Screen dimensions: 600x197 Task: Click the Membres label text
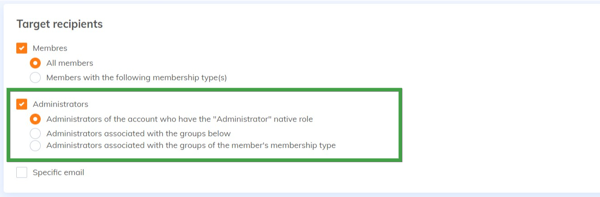coord(50,48)
